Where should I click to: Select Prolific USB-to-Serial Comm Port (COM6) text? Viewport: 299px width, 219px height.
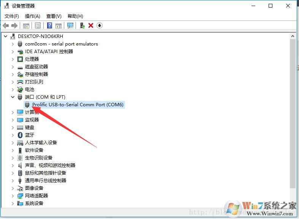click(x=78, y=104)
